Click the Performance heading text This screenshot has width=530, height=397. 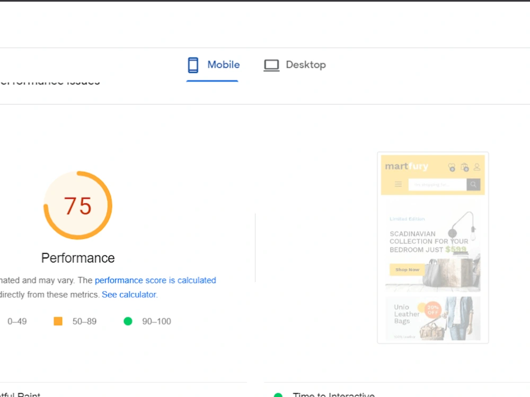tap(78, 258)
